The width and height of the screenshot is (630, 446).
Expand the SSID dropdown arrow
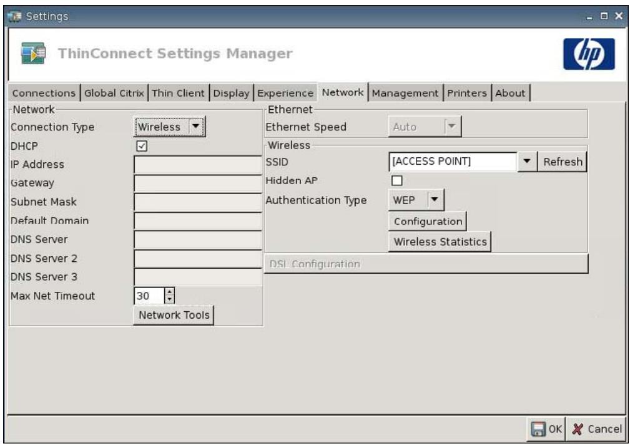[527, 162]
